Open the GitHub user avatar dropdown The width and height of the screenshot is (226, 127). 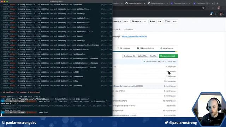click(221, 14)
